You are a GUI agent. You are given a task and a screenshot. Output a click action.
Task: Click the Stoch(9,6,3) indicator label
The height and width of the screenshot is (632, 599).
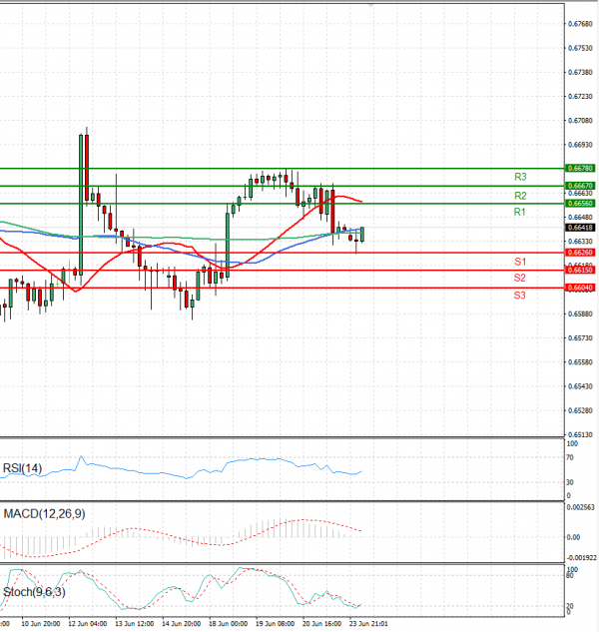click(x=34, y=592)
